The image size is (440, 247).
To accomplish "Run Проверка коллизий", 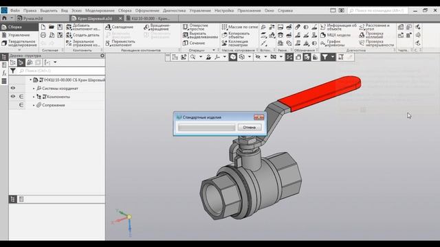I will point(371,35).
